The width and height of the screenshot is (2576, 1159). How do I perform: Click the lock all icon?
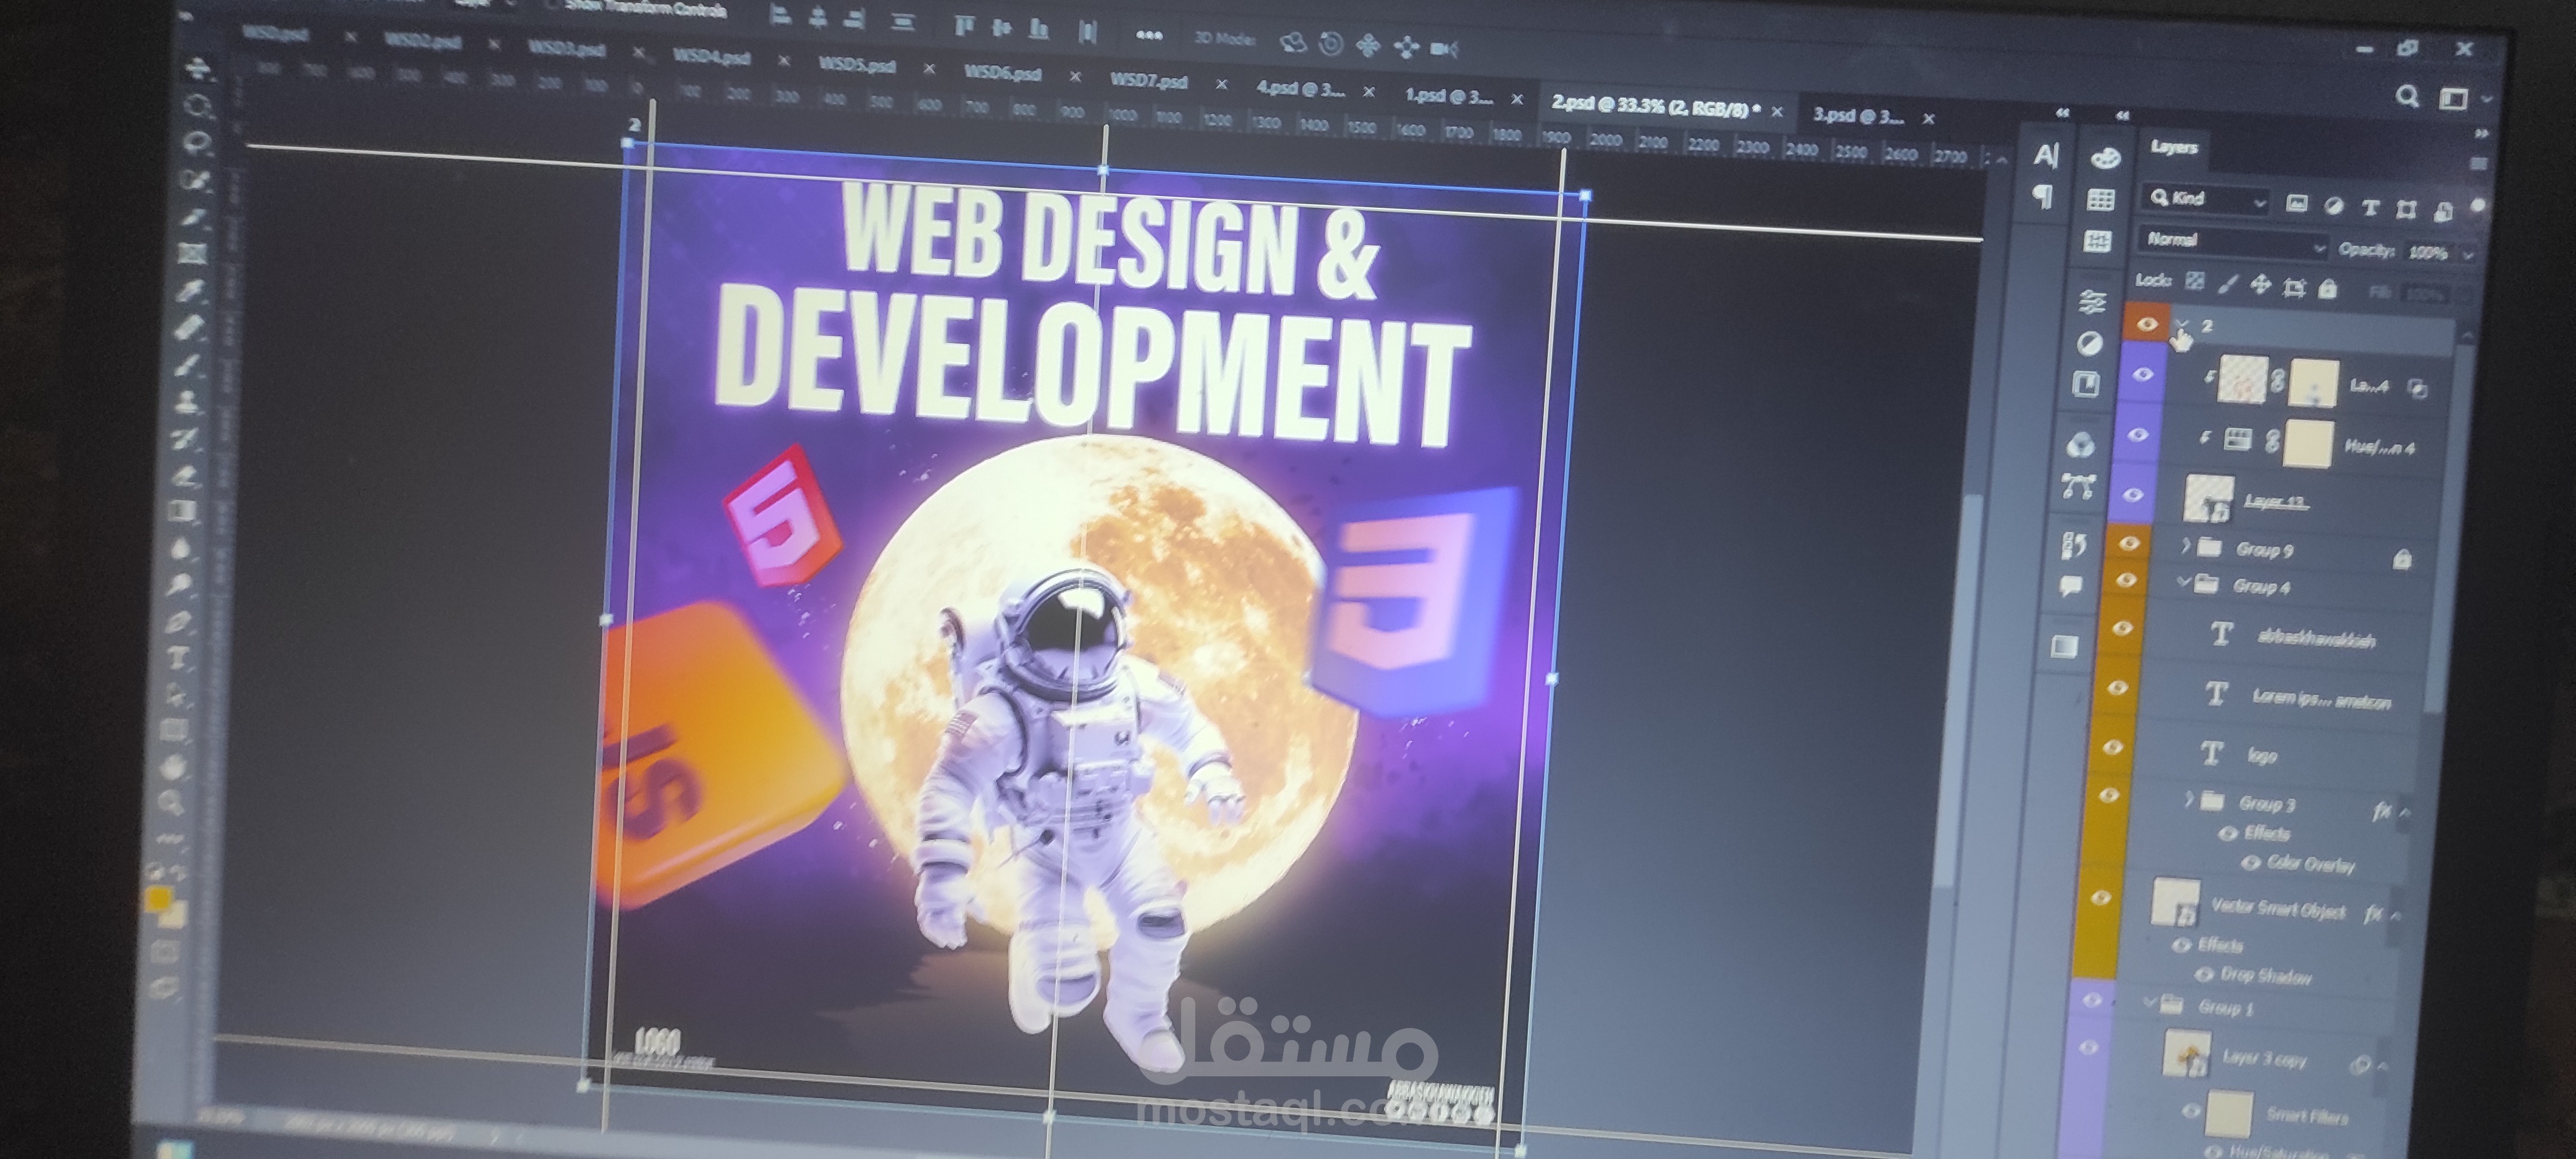tap(2328, 289)
